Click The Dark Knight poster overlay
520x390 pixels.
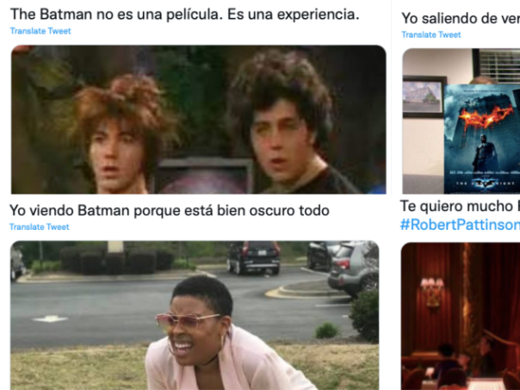click(x=482, y=139)
